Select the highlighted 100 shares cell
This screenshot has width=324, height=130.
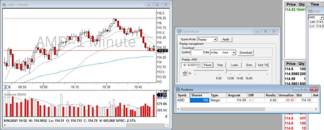(199, 100)
